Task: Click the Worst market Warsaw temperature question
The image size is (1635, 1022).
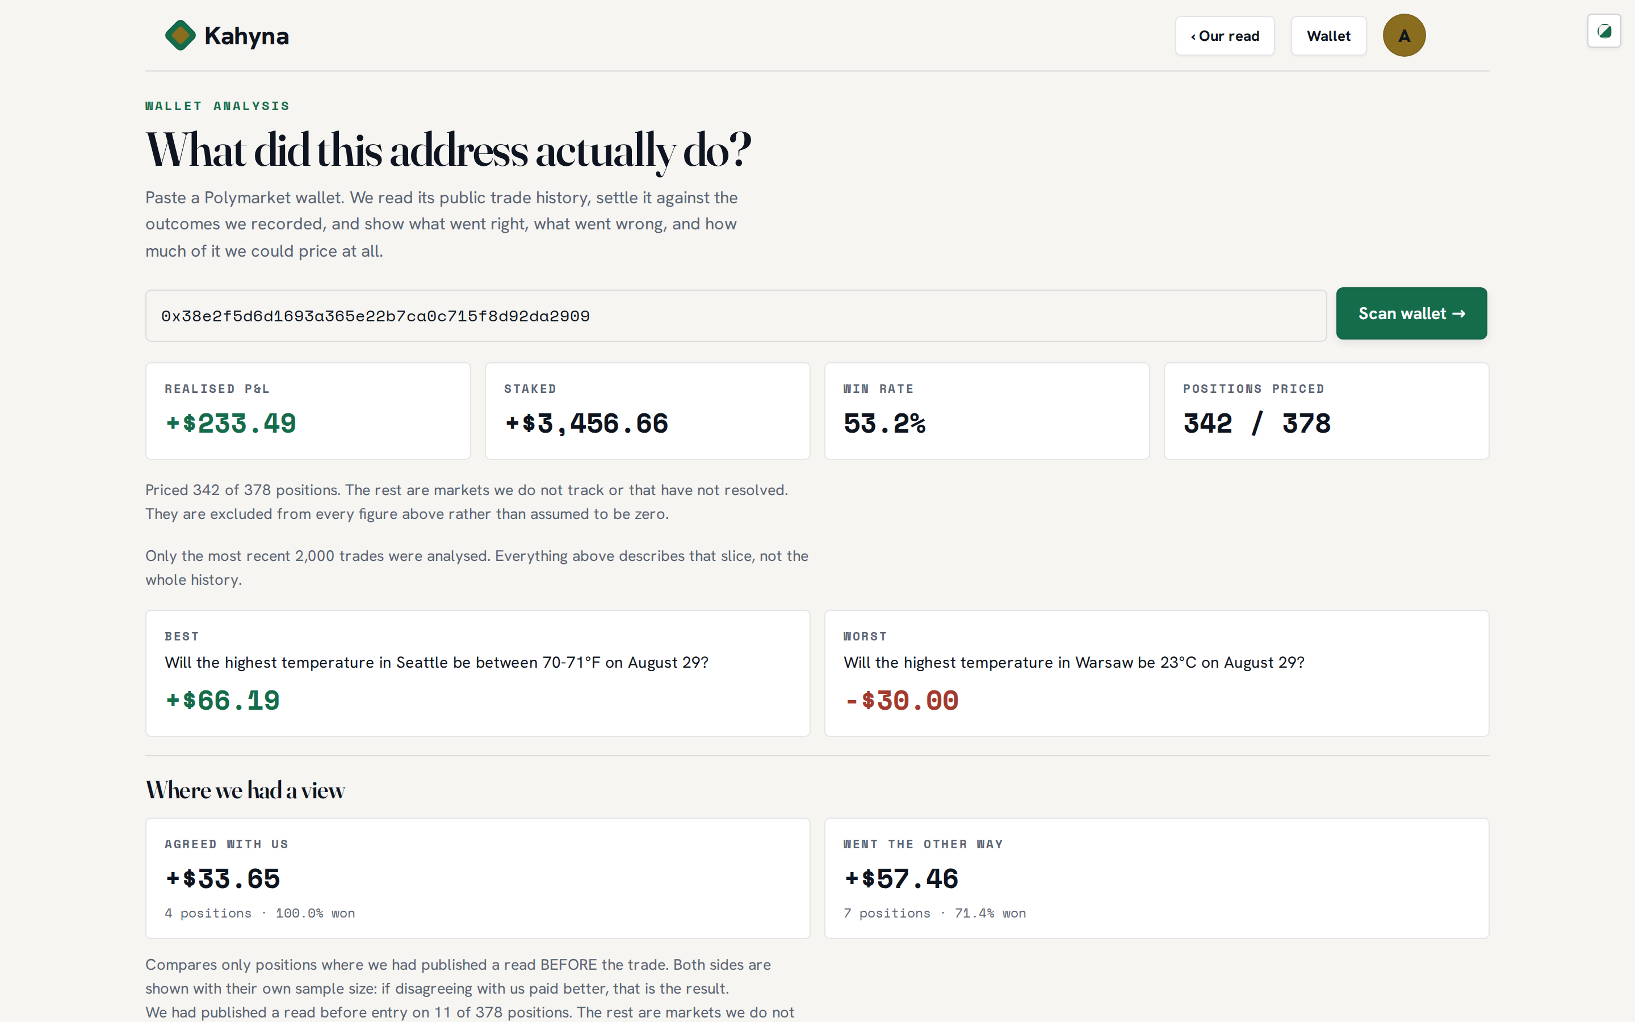Action: pos(1074,663)
